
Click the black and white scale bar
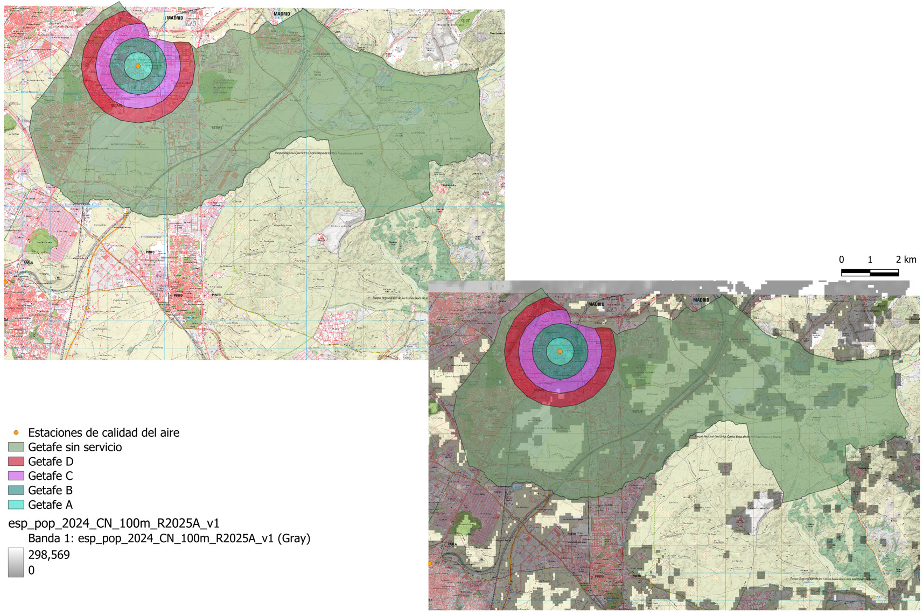tap(870, 273)
